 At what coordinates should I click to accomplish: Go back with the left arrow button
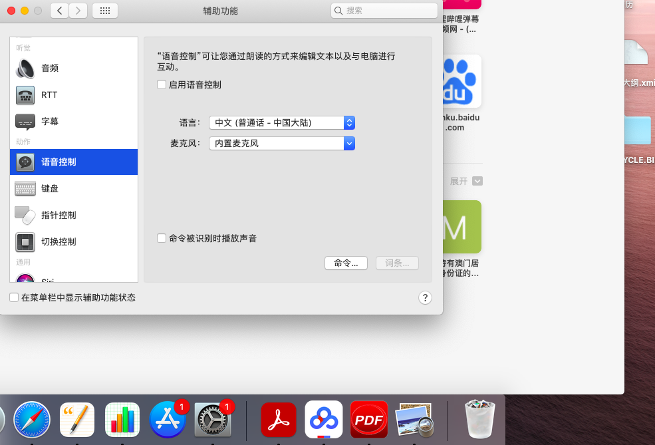click(59, 11)
